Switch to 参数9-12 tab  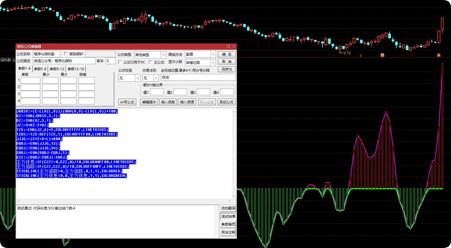(x=57, y=69)
